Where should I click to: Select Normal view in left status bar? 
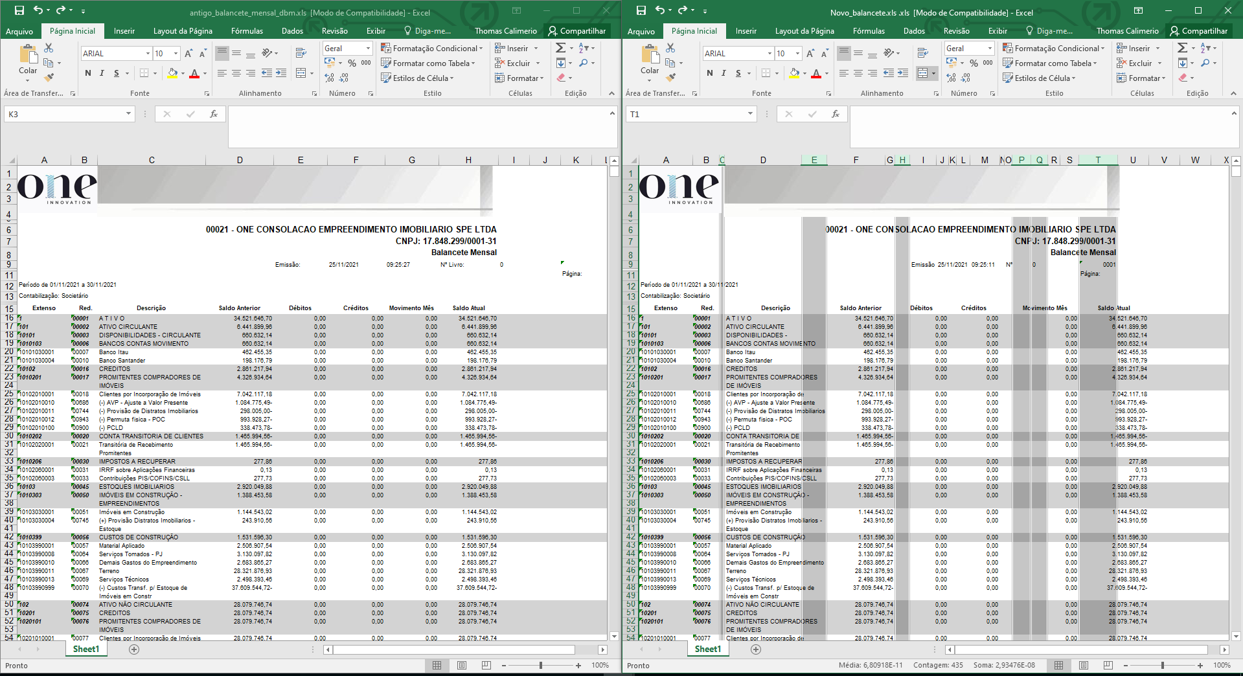click(437, 665)
